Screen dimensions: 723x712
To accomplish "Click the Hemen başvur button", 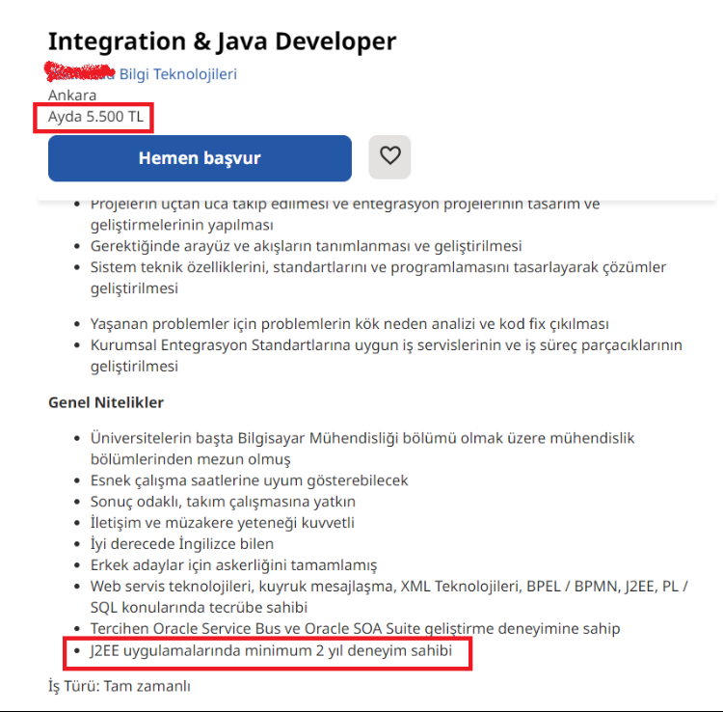I will [200, 158].
